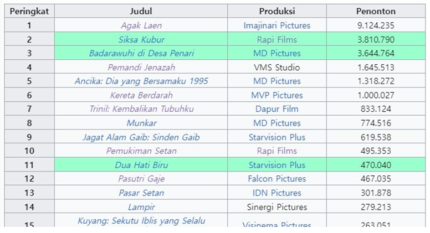Click the Lampir title link
Screen dimensions: 430x233
coord(141,207)
